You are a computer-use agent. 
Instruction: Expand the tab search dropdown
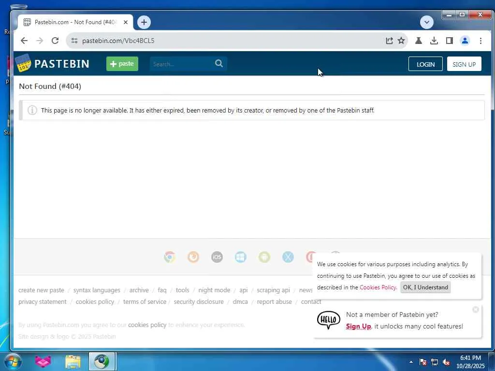point(426,22)
